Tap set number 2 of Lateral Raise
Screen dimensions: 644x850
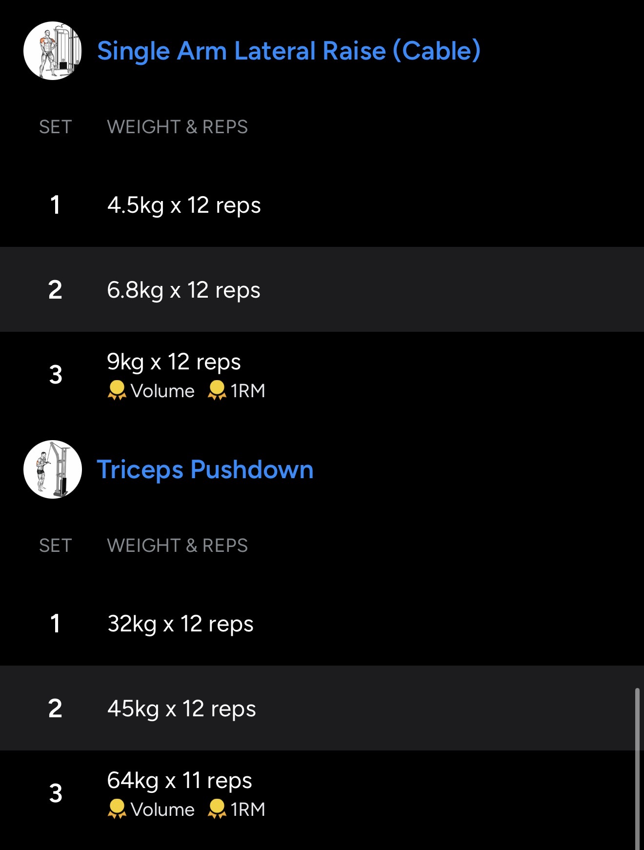coord(55,290)
